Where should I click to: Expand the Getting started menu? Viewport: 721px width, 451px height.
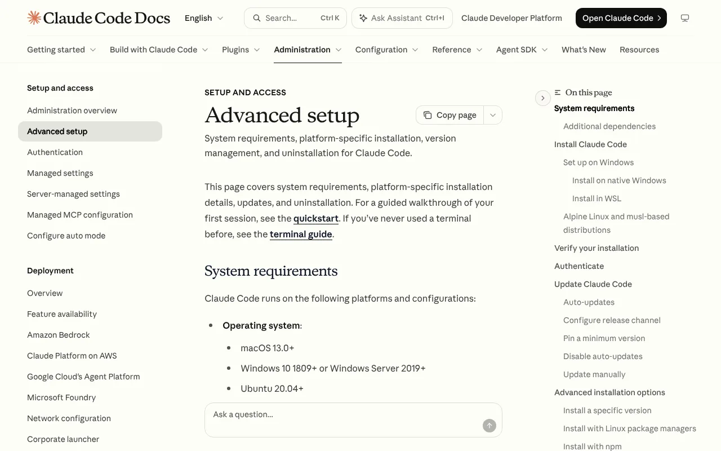coord(61,50)
